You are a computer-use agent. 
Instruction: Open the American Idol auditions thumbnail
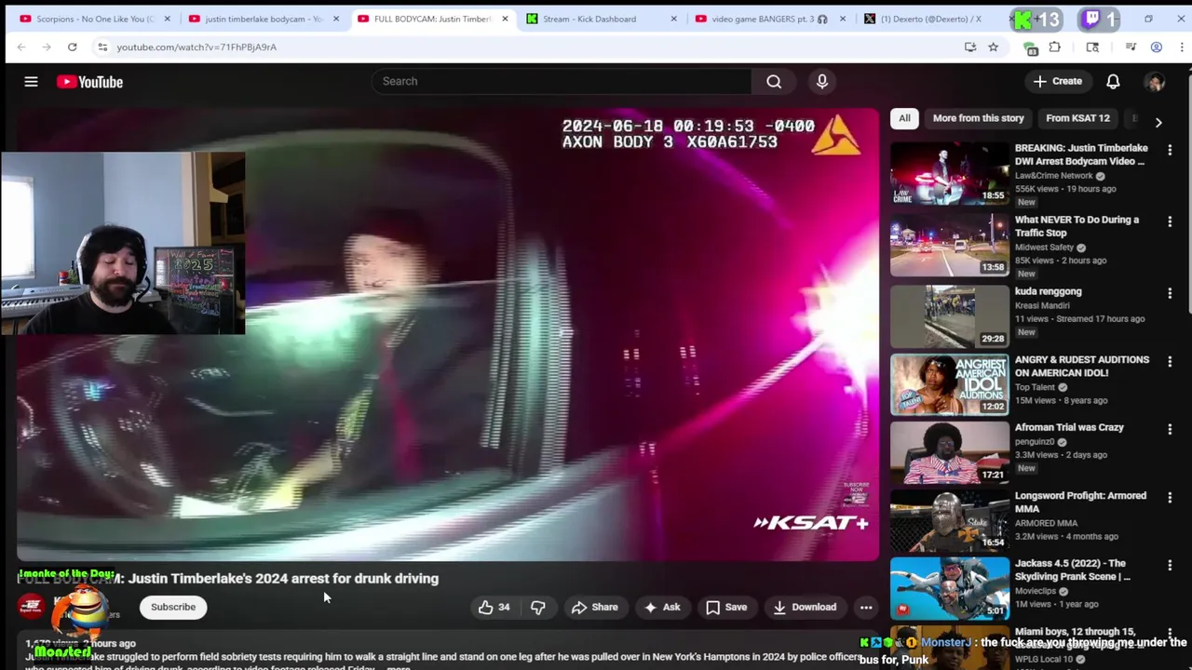coord(949,384)
